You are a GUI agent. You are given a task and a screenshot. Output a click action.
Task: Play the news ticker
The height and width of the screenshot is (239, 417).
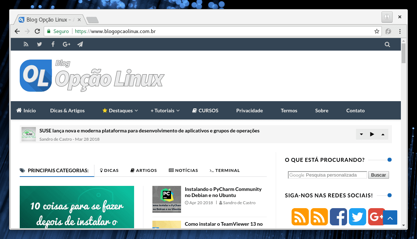pos(372,135)
